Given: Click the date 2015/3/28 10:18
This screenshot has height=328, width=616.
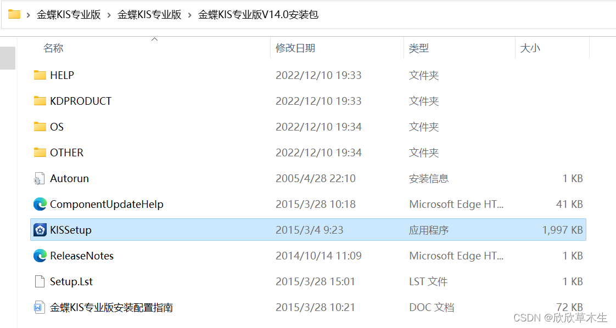Looking at the screenshot, I should (x=316, y=205).
